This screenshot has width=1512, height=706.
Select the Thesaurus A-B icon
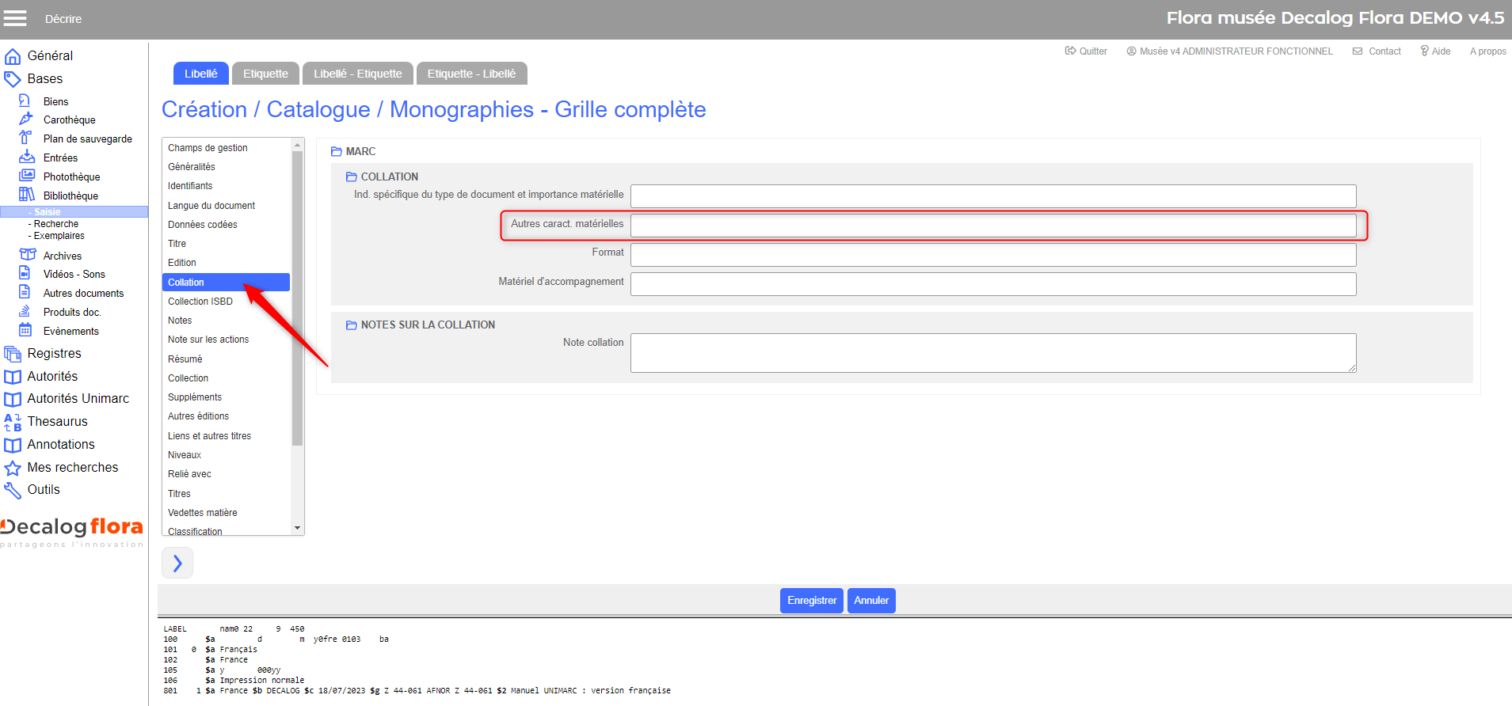[x=13, y=422]
